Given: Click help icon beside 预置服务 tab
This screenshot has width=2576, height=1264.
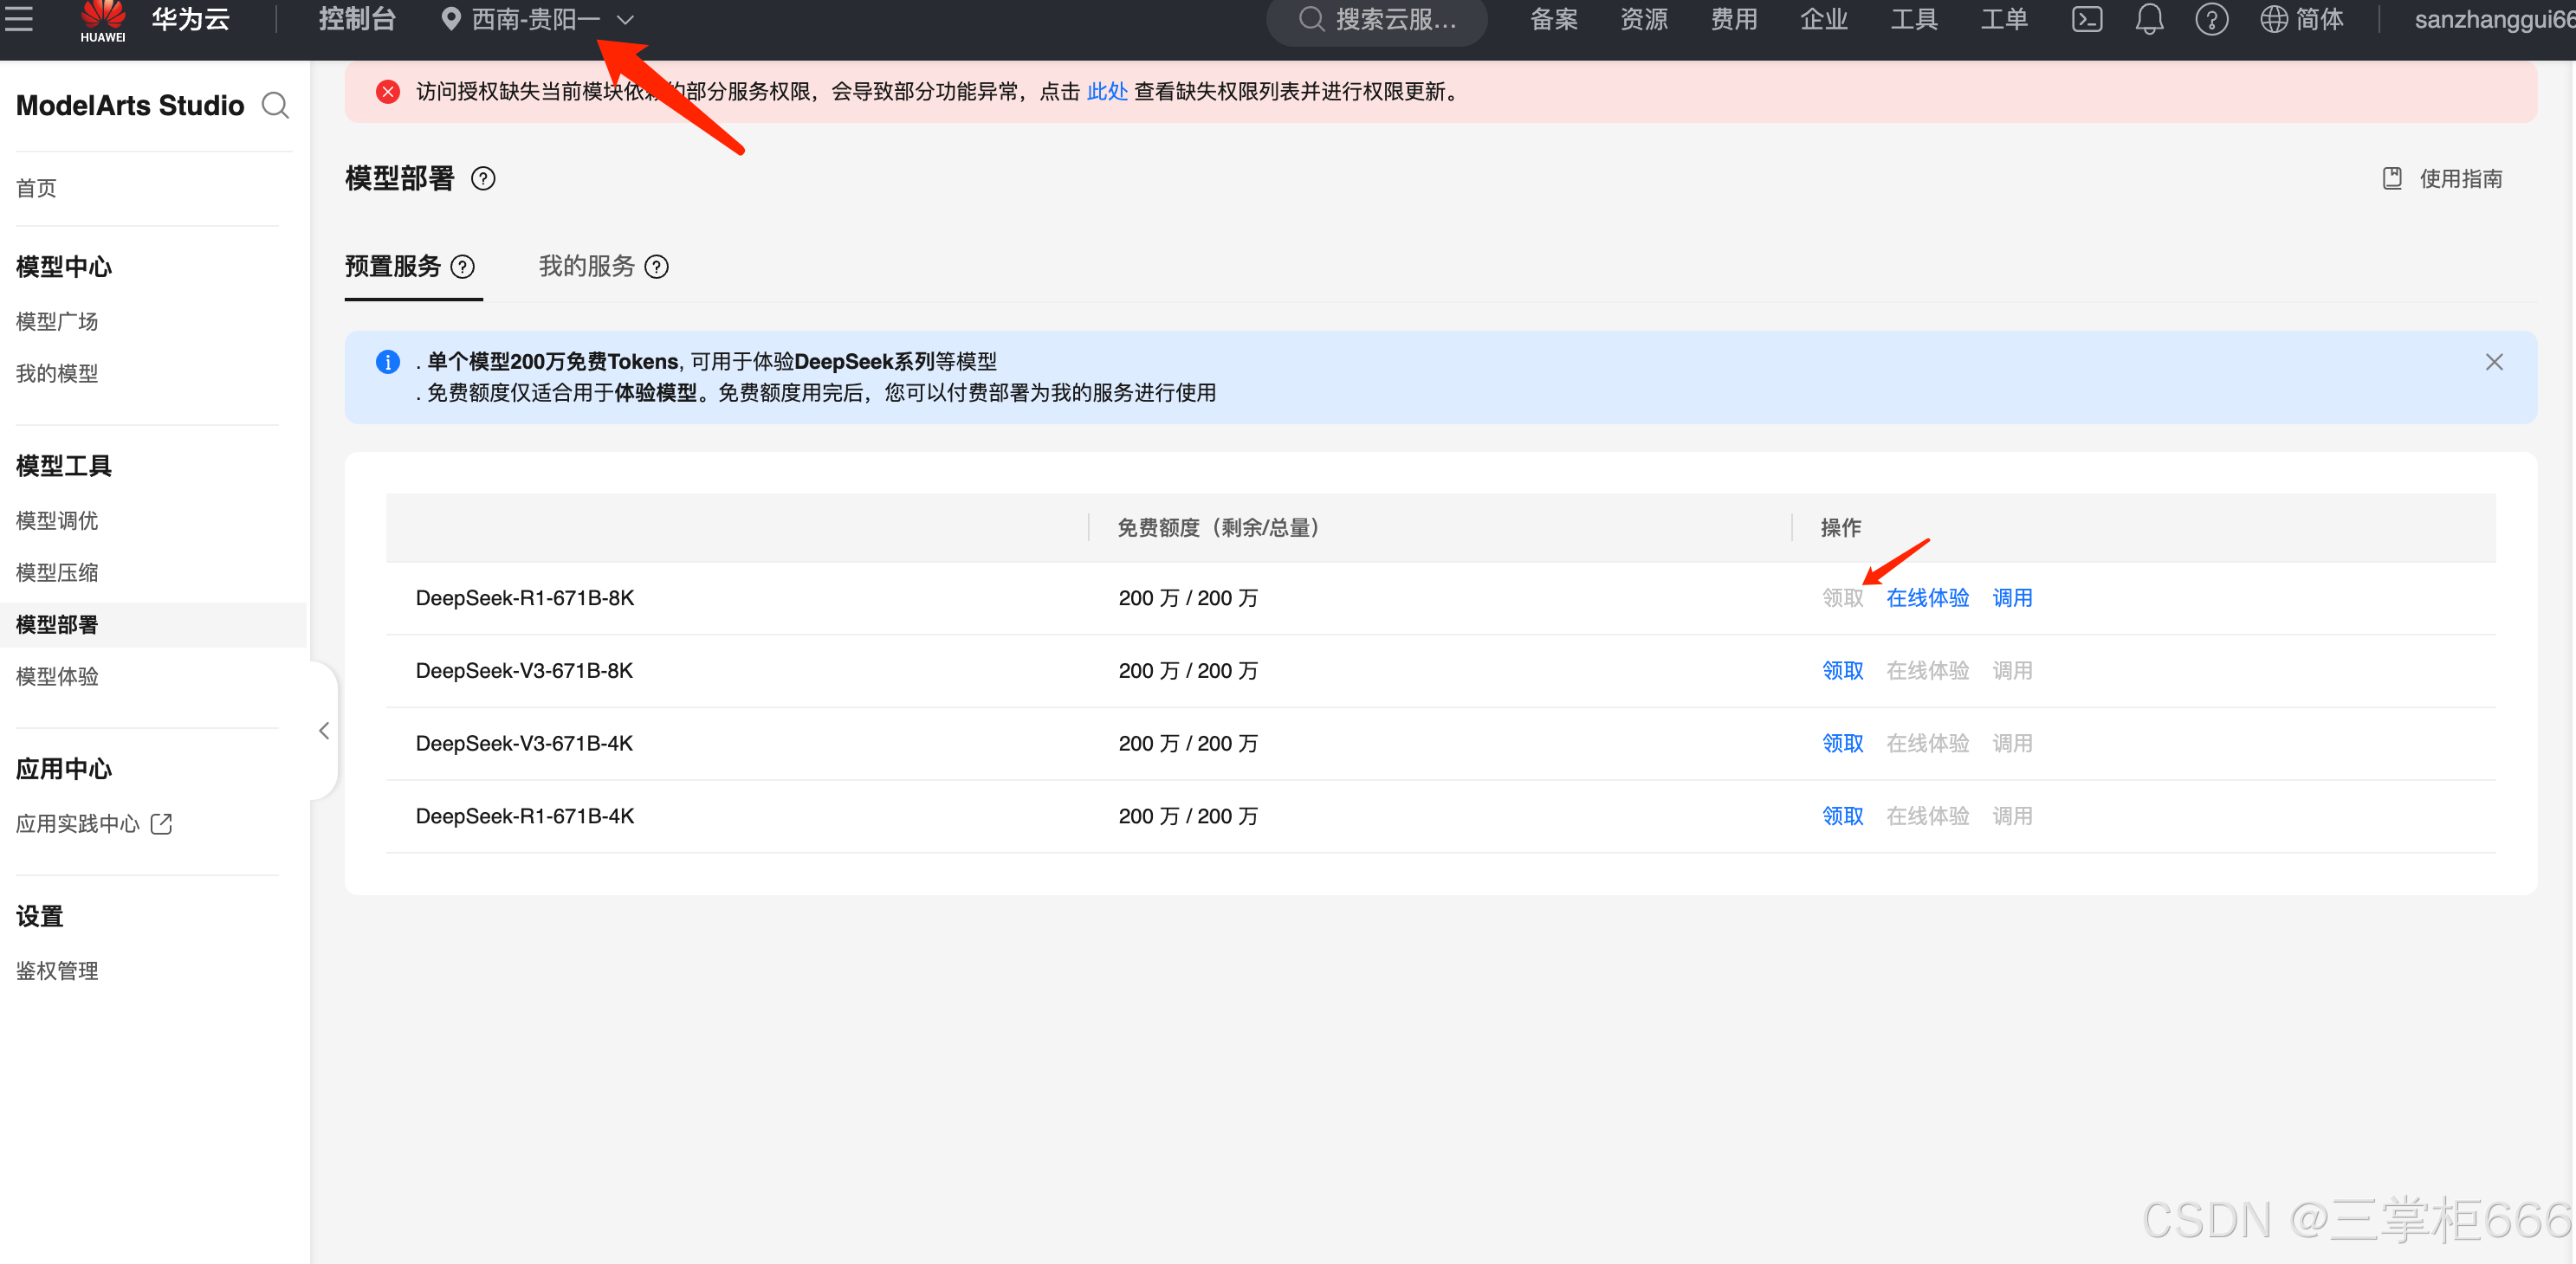Looking at the screenshot, I should click(x=462, y=267).
